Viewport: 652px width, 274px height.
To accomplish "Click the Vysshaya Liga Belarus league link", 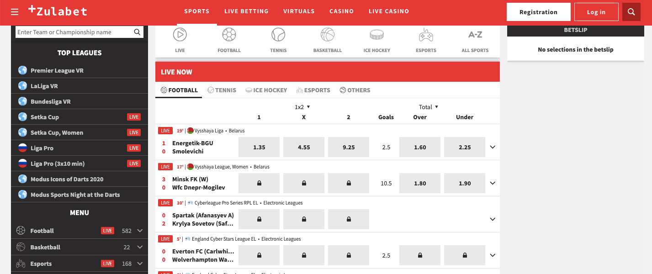I will pos(219,131).
